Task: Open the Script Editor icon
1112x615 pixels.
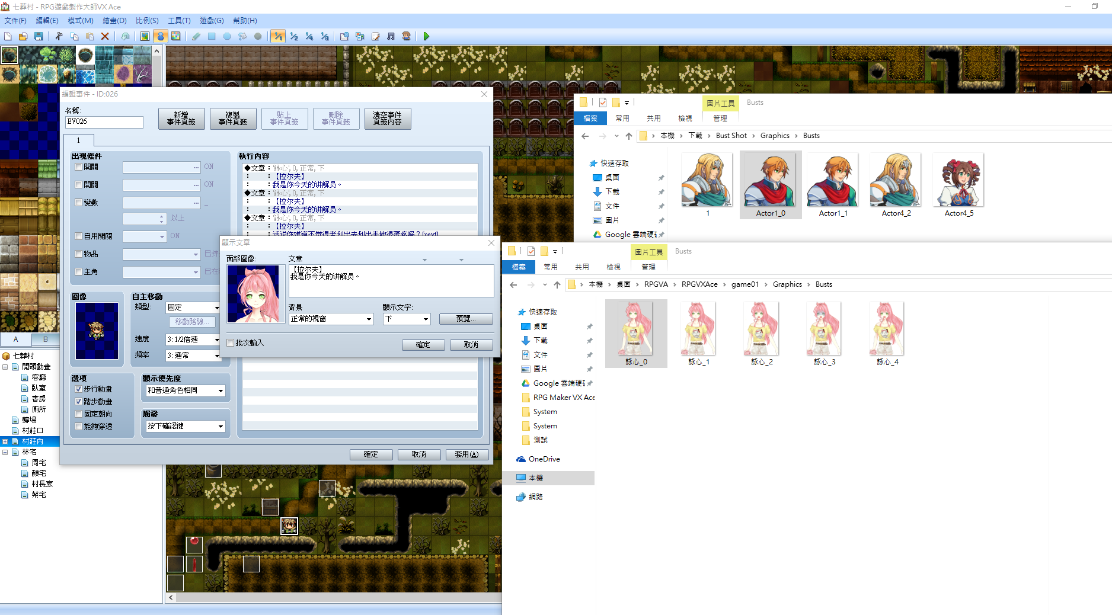Action: click(x=375, y=36)
